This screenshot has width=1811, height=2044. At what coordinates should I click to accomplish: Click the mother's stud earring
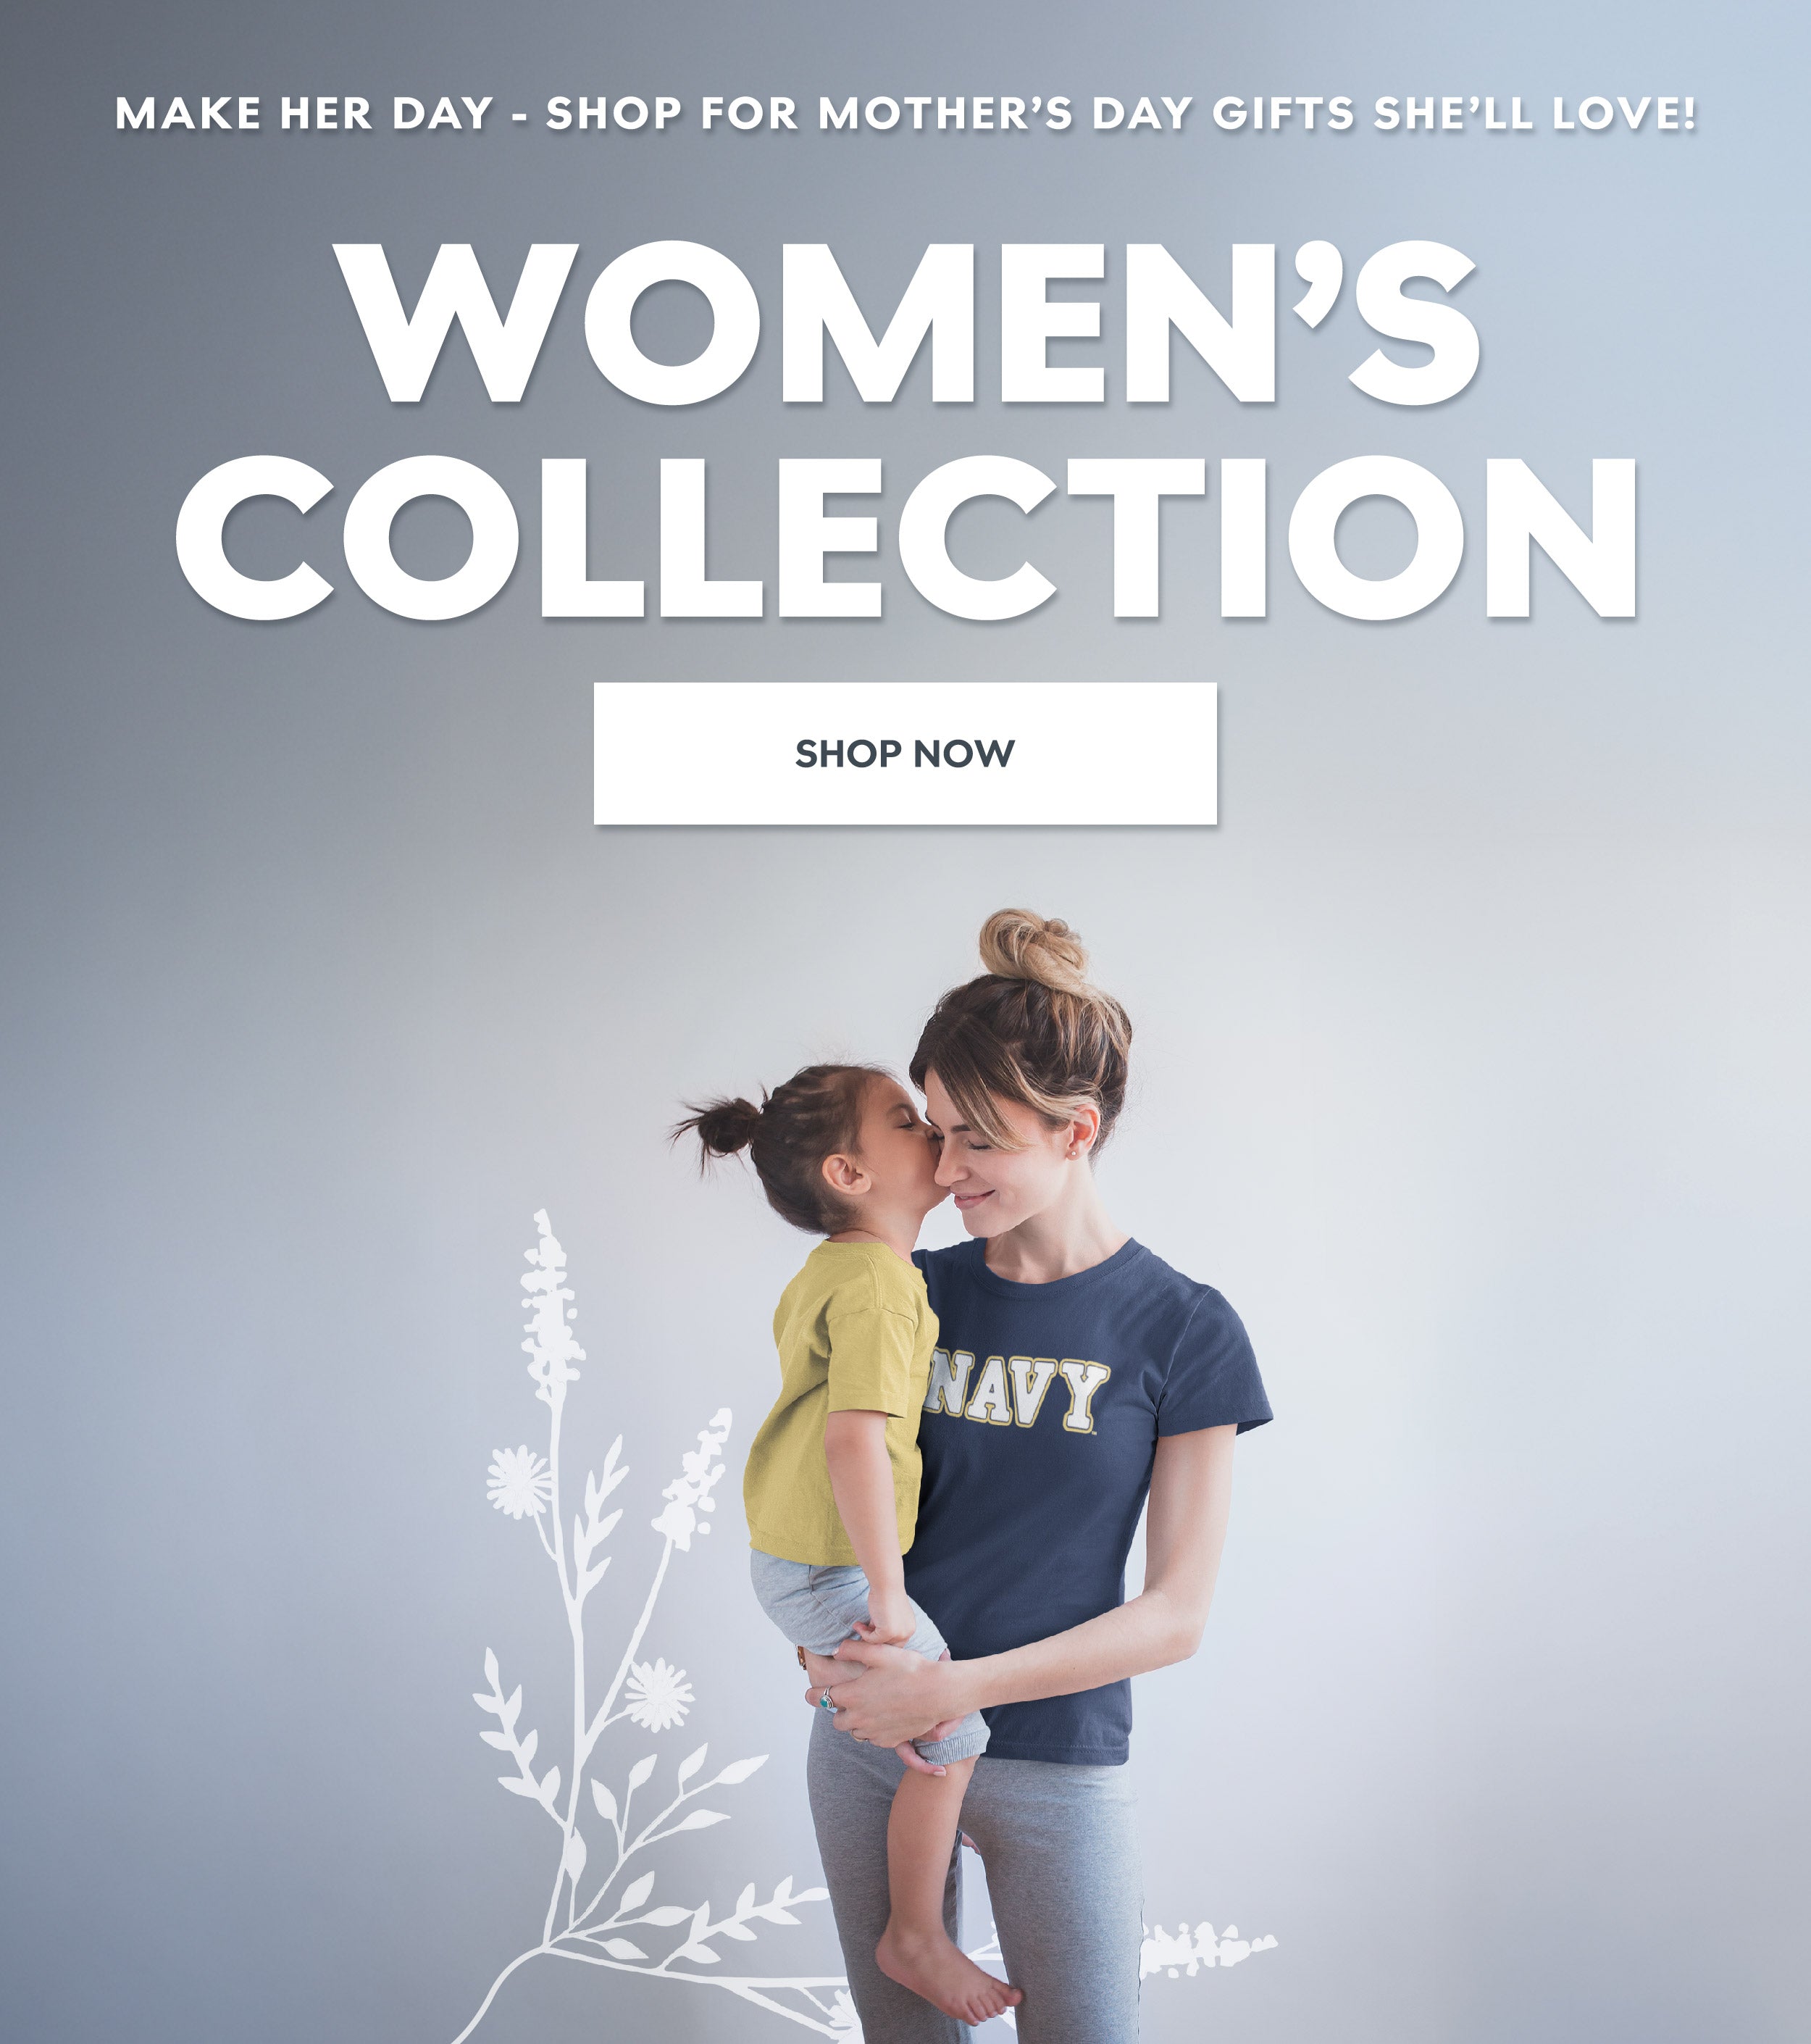coord(1072,1153)
